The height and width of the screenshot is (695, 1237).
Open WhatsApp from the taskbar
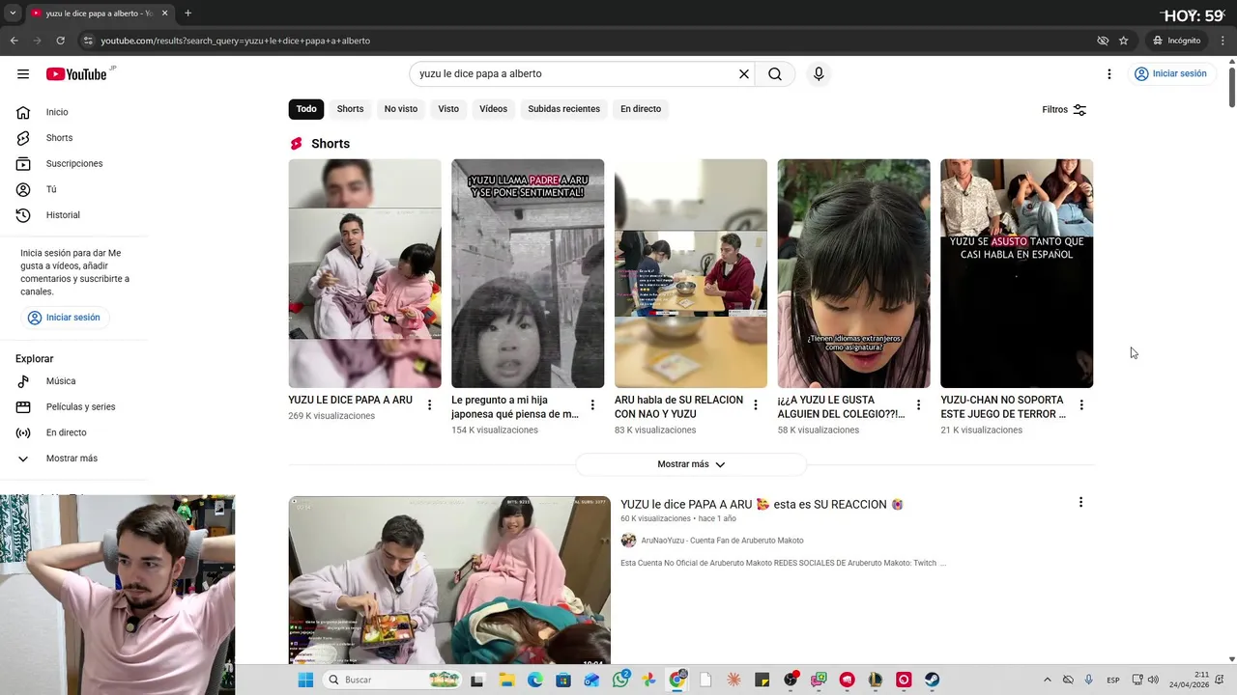(x=621, y=680)
